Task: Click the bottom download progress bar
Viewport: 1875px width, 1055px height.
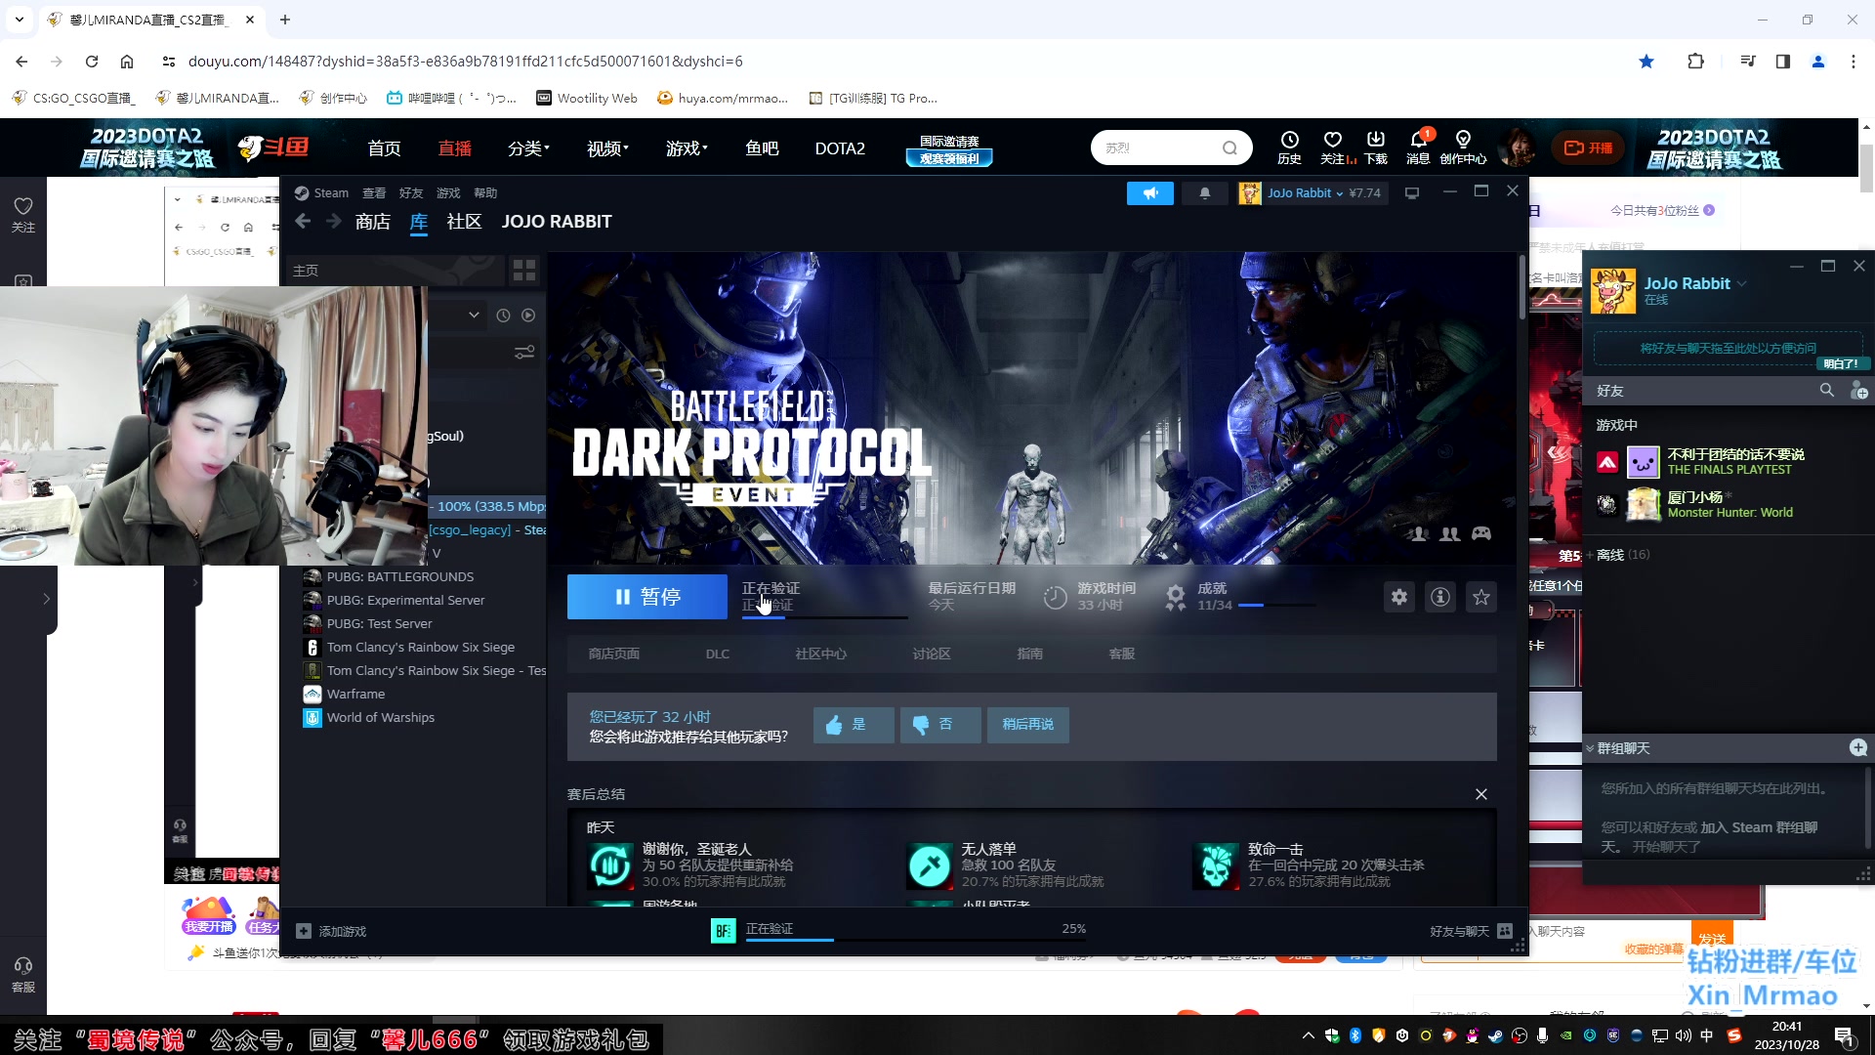Action: (x=916, y=940)
